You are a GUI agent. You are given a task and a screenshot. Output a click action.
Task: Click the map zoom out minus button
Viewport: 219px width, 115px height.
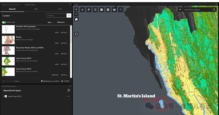tap(76, 14)
